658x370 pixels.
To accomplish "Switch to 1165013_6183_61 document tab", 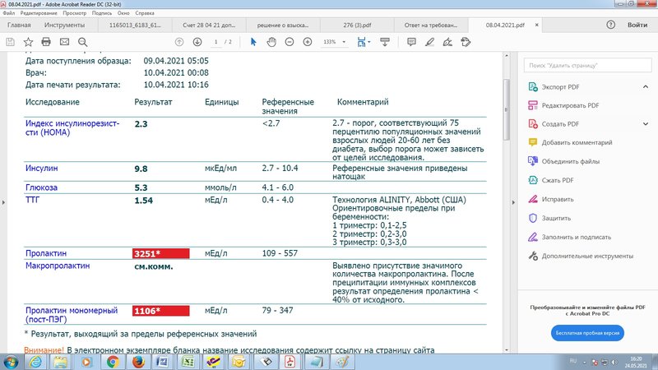I will click(135, 25).
